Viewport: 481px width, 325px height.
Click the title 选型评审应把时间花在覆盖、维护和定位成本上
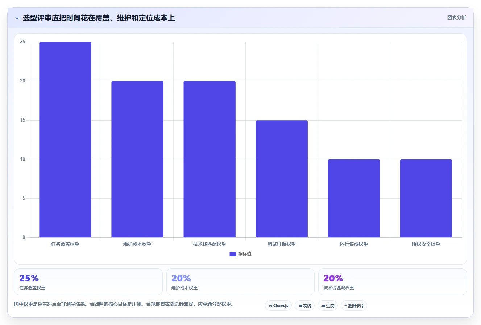99,18
